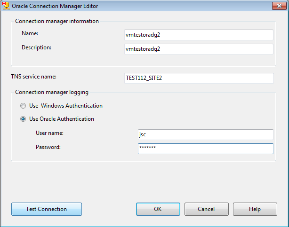Click the "Name:" label
289x227 pixels.
[x=29, y=33]
